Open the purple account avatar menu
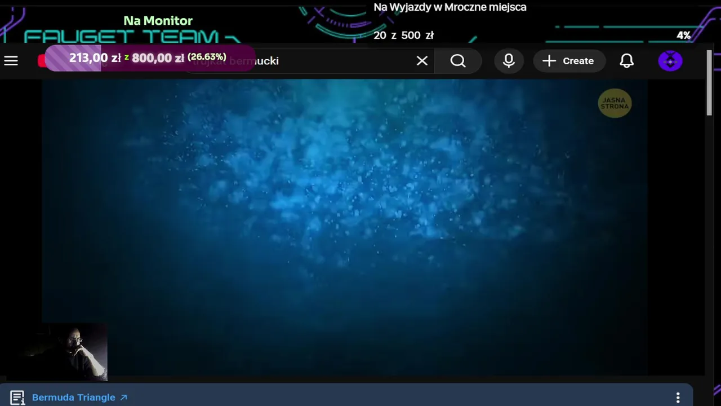 [670, 61]
